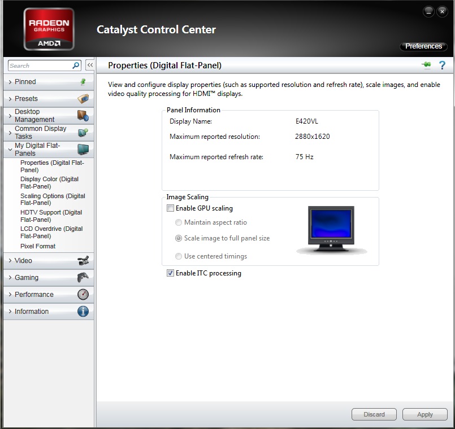This screenshot has height=429, width=455.
Task: Click the My Digital Flat-Panels monitor icon
Action: click(x=83, y=149)
